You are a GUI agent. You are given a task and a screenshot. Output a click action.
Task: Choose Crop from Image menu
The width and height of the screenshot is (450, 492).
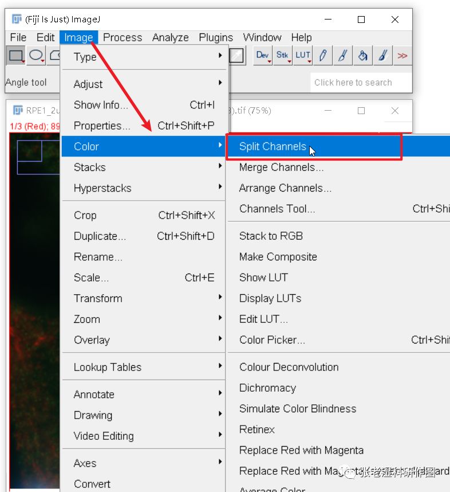[x=144, y=215]
